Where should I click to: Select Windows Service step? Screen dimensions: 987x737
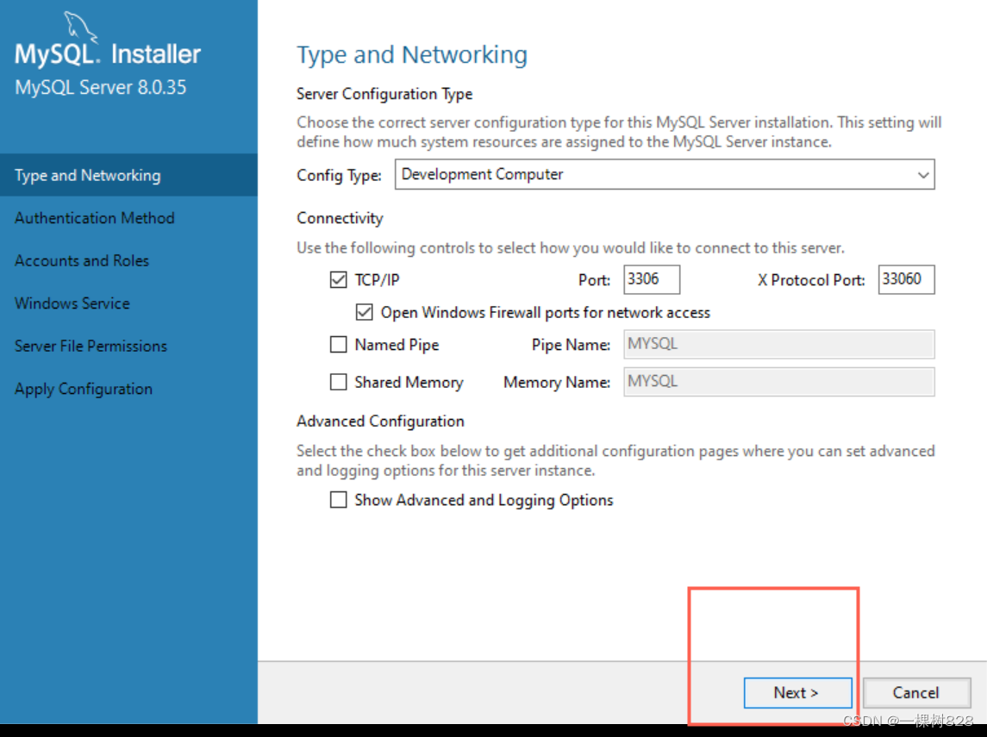[128, 303]
